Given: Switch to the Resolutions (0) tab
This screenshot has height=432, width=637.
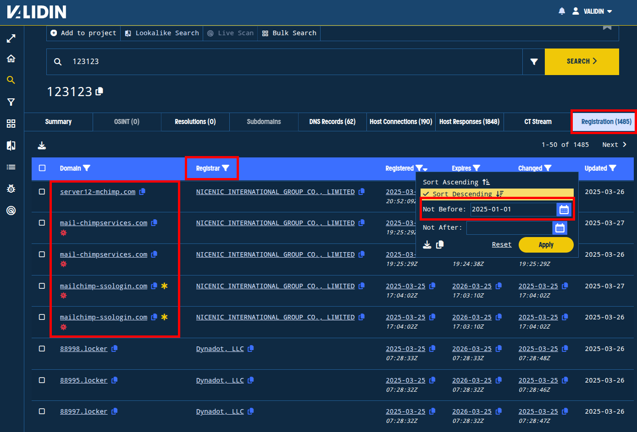Looking at the screenshot, I should (195, 122).
